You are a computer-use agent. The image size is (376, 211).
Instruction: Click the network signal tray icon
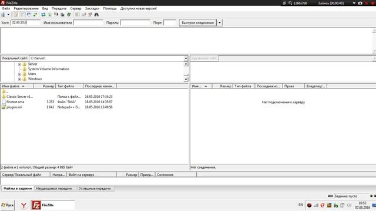[316, 205]
